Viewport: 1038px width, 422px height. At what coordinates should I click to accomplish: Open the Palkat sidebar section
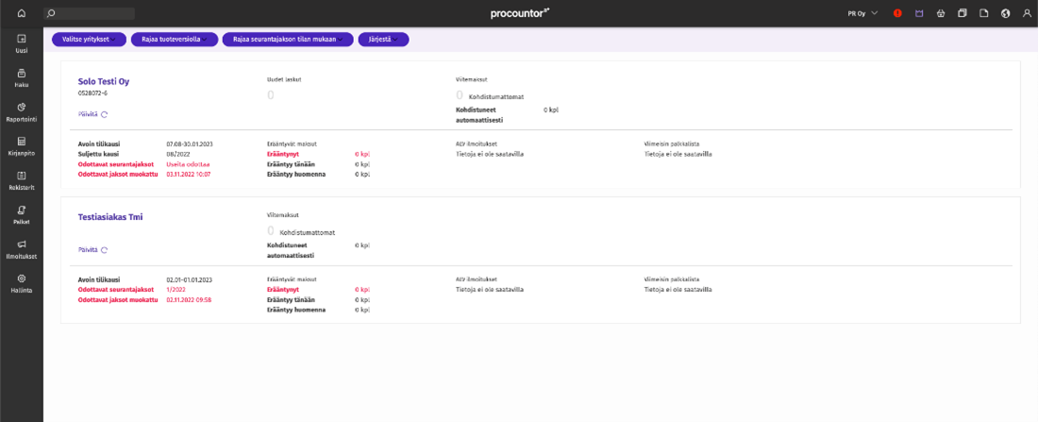click(x=22, y=214)
